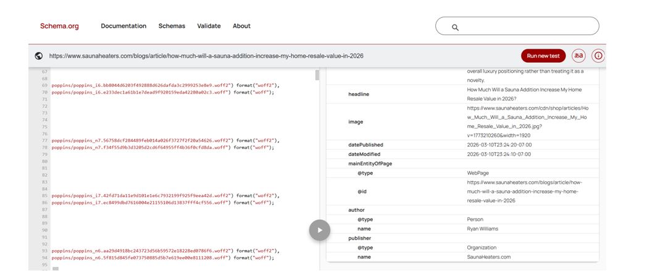Click the tested saunaheaters.com URL text
This screenshot has height=276, width=655.
(x=206, y=56)
